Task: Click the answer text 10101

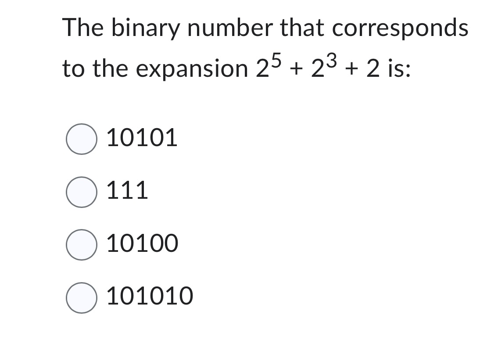Action: tap(141, 137)
